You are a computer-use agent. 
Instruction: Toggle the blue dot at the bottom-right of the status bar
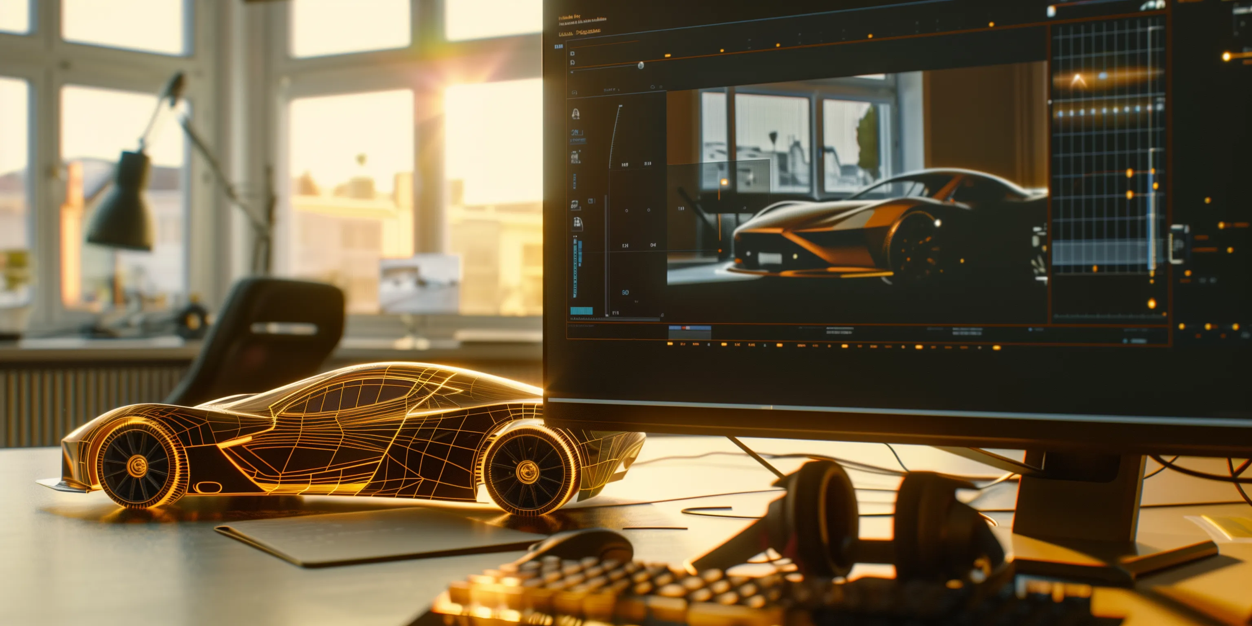point(1126,341)
